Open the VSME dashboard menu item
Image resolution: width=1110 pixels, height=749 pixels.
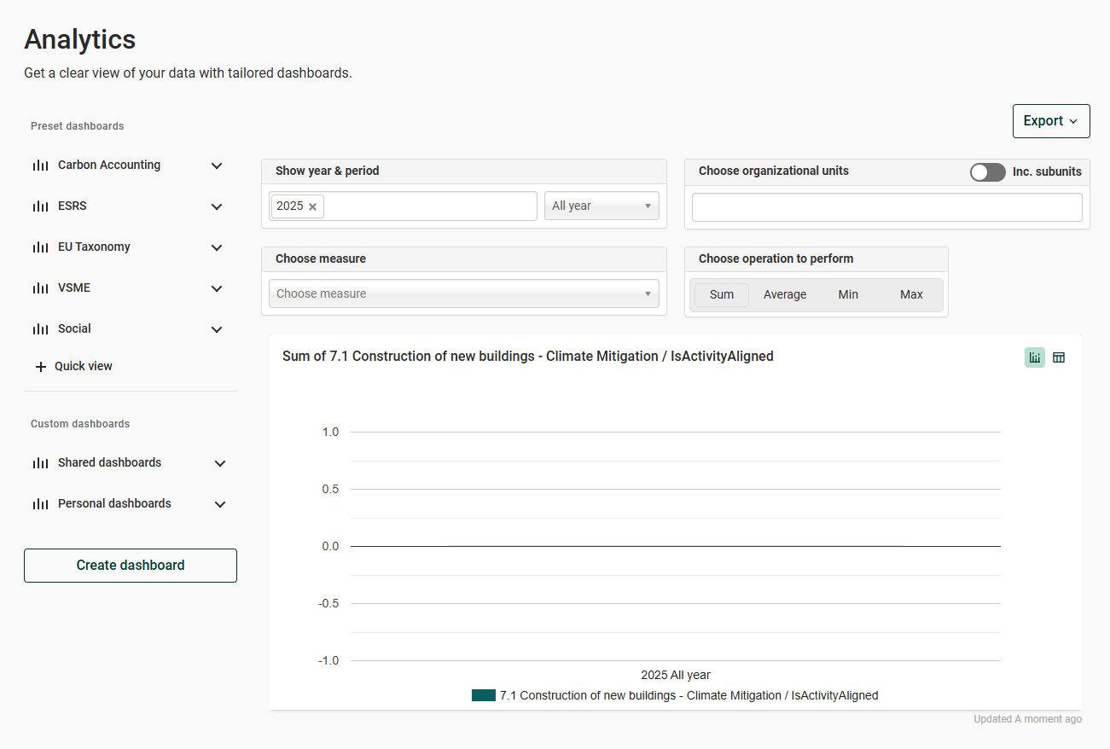pyautogui.click(x=74, y=288)
